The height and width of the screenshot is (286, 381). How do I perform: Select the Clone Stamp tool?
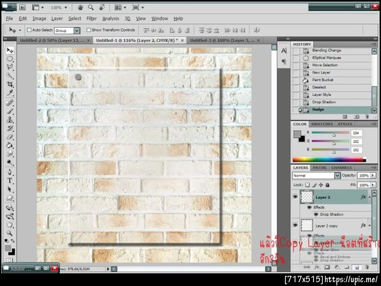pyautogui.click(x=10, y=120)
